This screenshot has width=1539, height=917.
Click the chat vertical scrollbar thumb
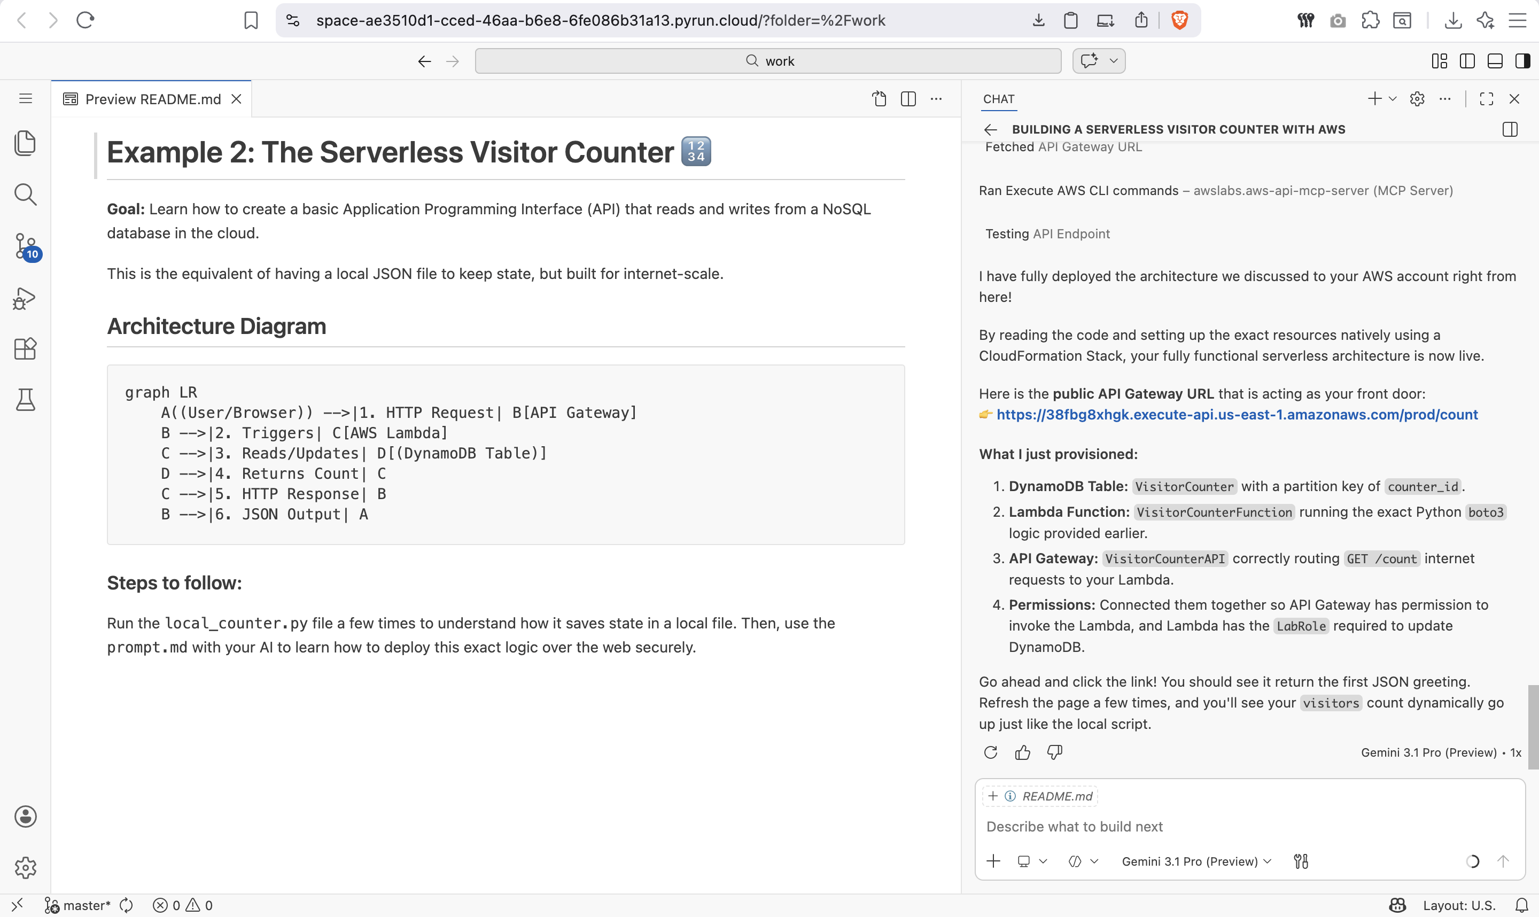click(1533, 727)
